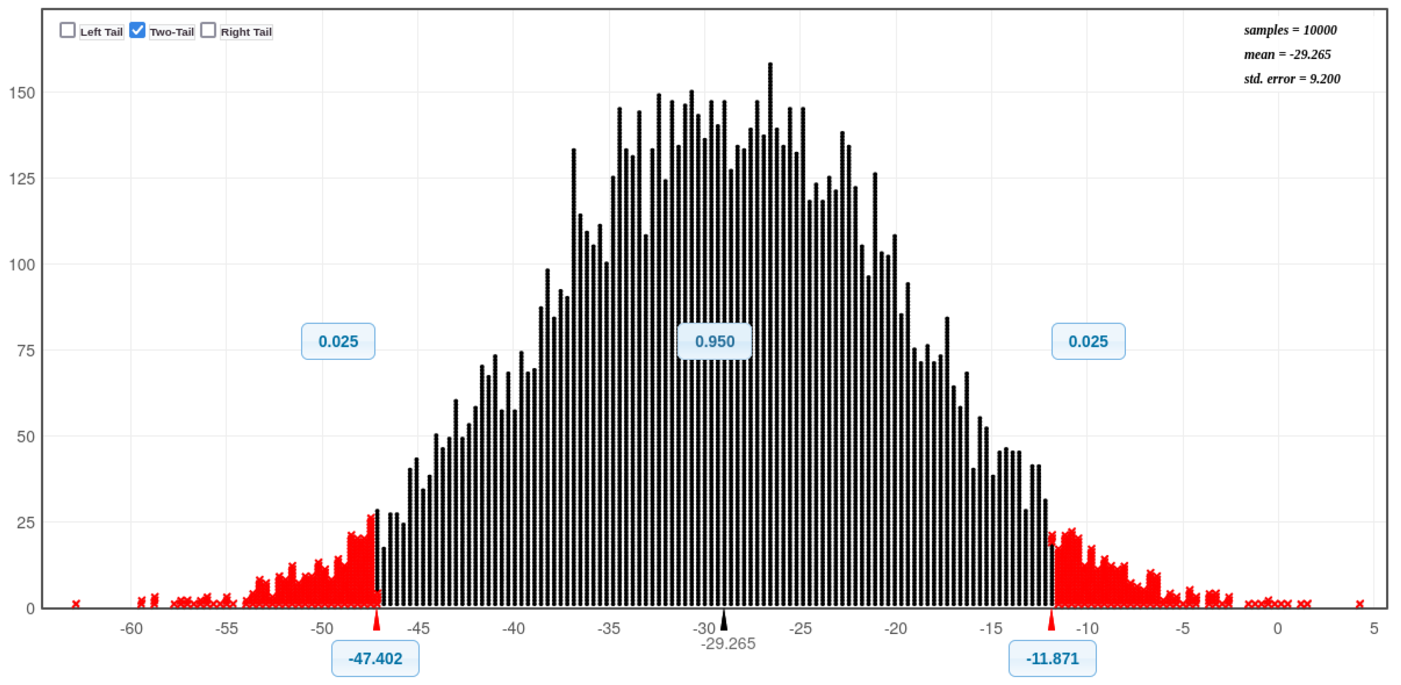Edit the middle 0.950 proportion box
The height and width of the screenshot is (685, 1401).
714,341
